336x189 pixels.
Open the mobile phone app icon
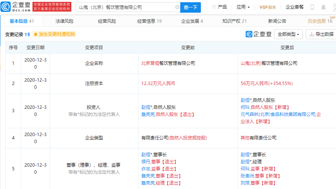312,7
